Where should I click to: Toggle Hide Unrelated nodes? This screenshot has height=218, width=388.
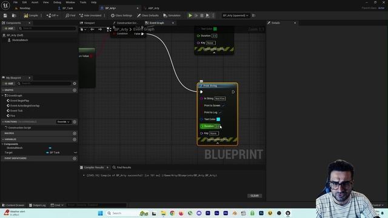[90, 15]
